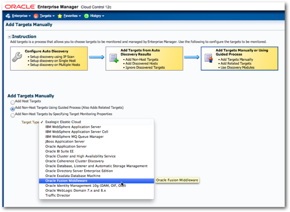Viewport: 290px width, 212px height.
Task: Click the Favorites star icon
Action: (x=60, y=16)
